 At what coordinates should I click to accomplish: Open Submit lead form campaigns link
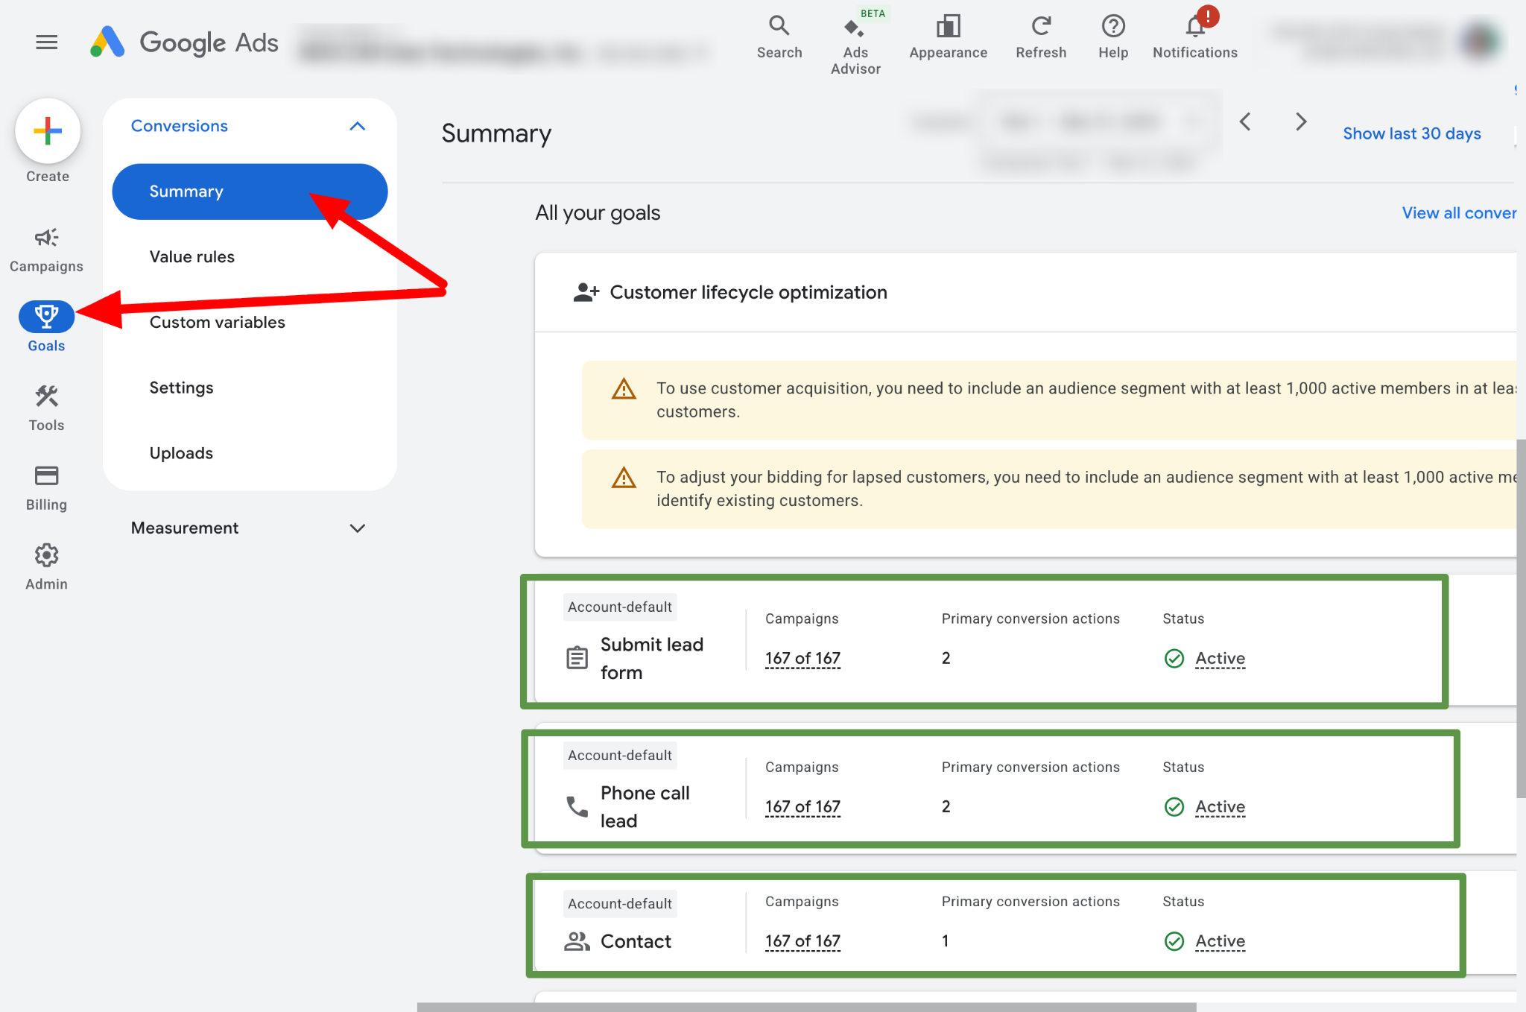pos(802,659)
